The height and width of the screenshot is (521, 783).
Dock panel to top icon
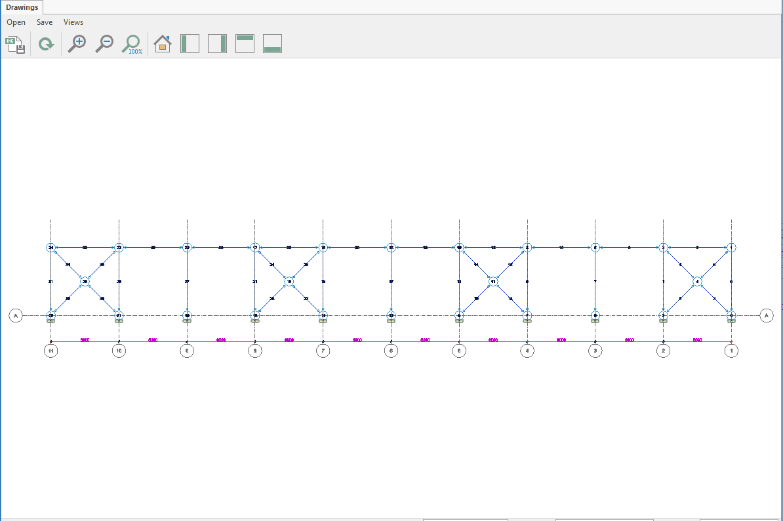pyautogui.click(x=245, y=44)
